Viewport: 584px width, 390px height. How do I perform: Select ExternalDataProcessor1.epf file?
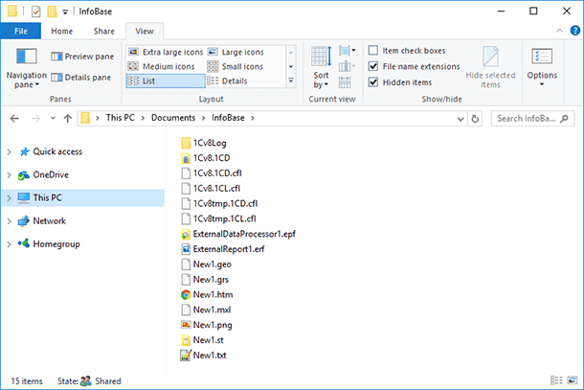click(238, 234)
